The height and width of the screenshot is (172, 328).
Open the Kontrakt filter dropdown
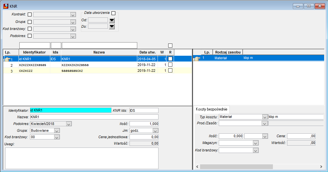click(x=73, y=15)
